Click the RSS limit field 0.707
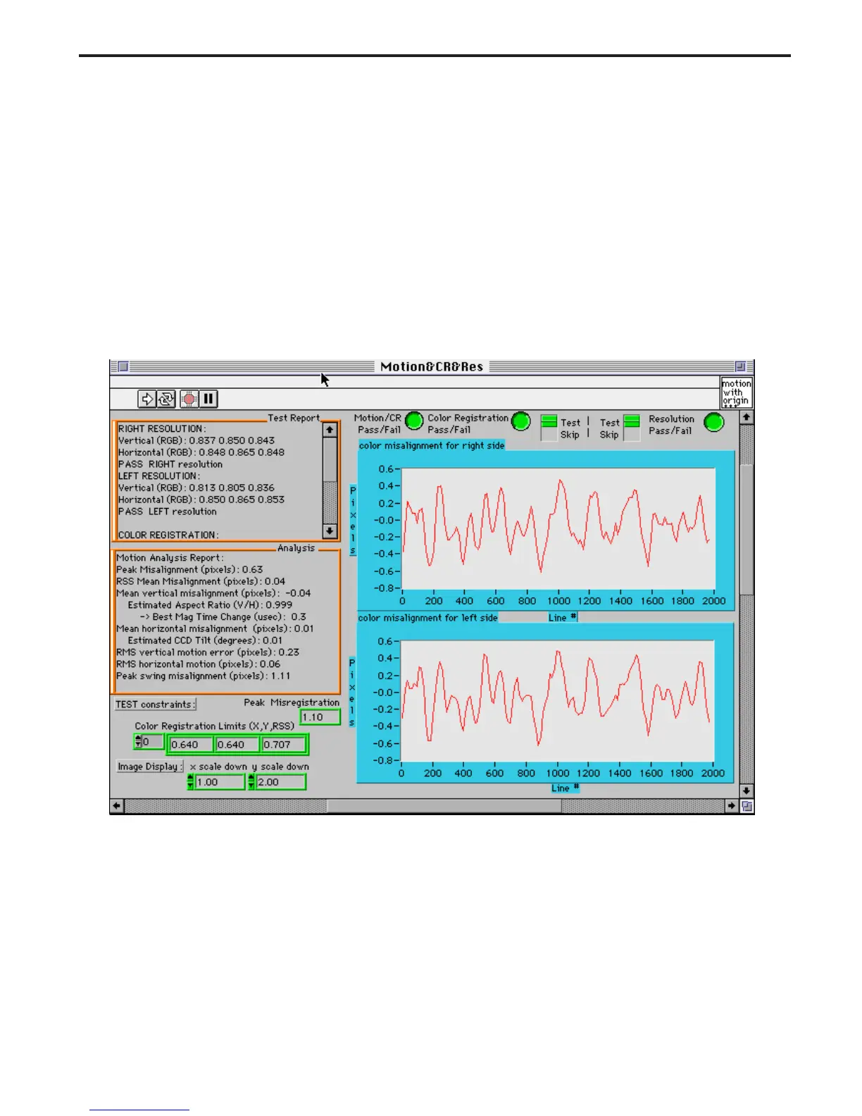Image resolution: width=862 pixels, height=1116 pixels. (x=284, y=745)
